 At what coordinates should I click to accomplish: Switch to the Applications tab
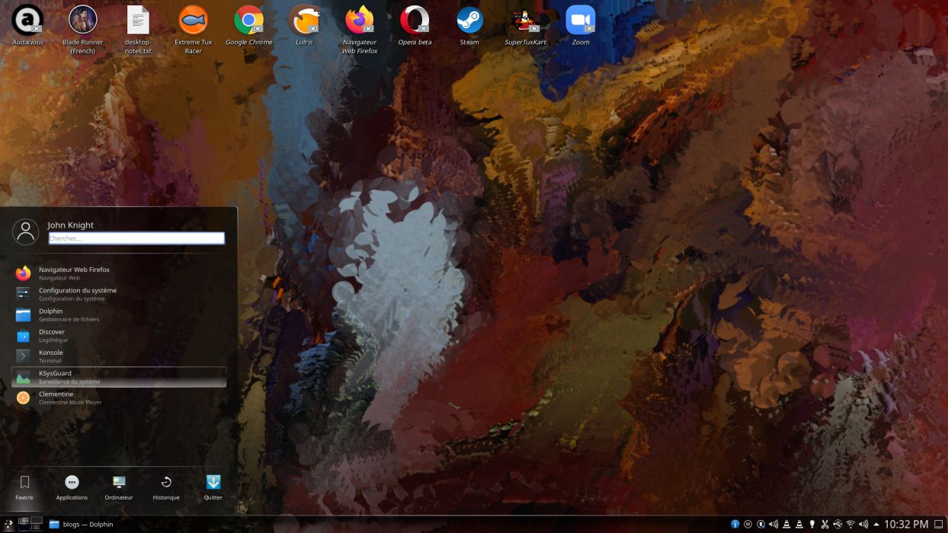72,487
